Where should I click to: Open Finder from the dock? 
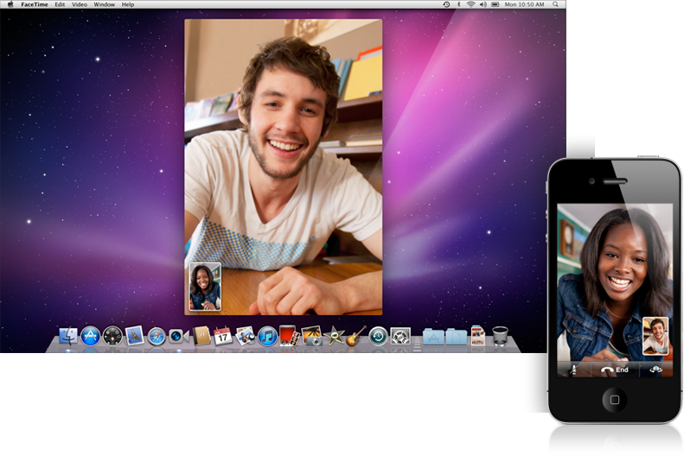point(68,337)
